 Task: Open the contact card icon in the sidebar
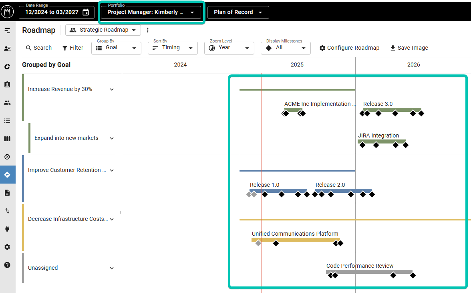7,48
